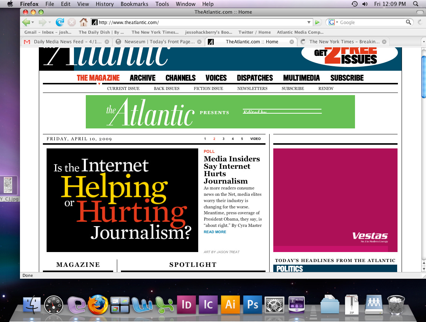Reload the page with the blue refresh icon
This screenshot has width=426, height=322.
coord(60,22)
